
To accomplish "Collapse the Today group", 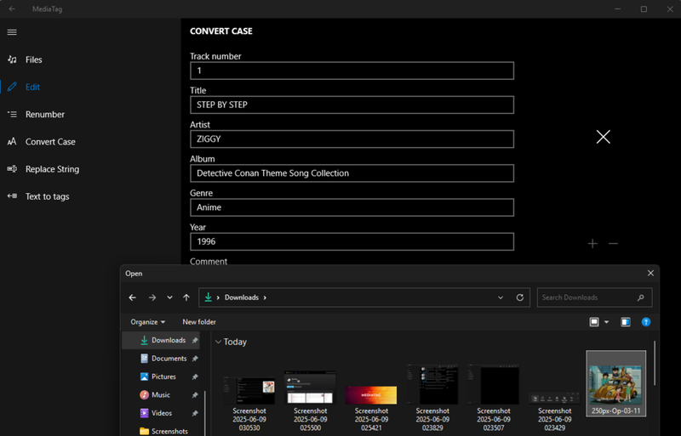I will coord(218,342).
